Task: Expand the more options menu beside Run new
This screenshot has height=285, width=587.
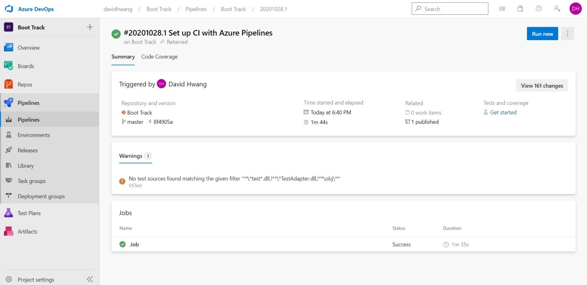Action: click(x=568, y=34)
